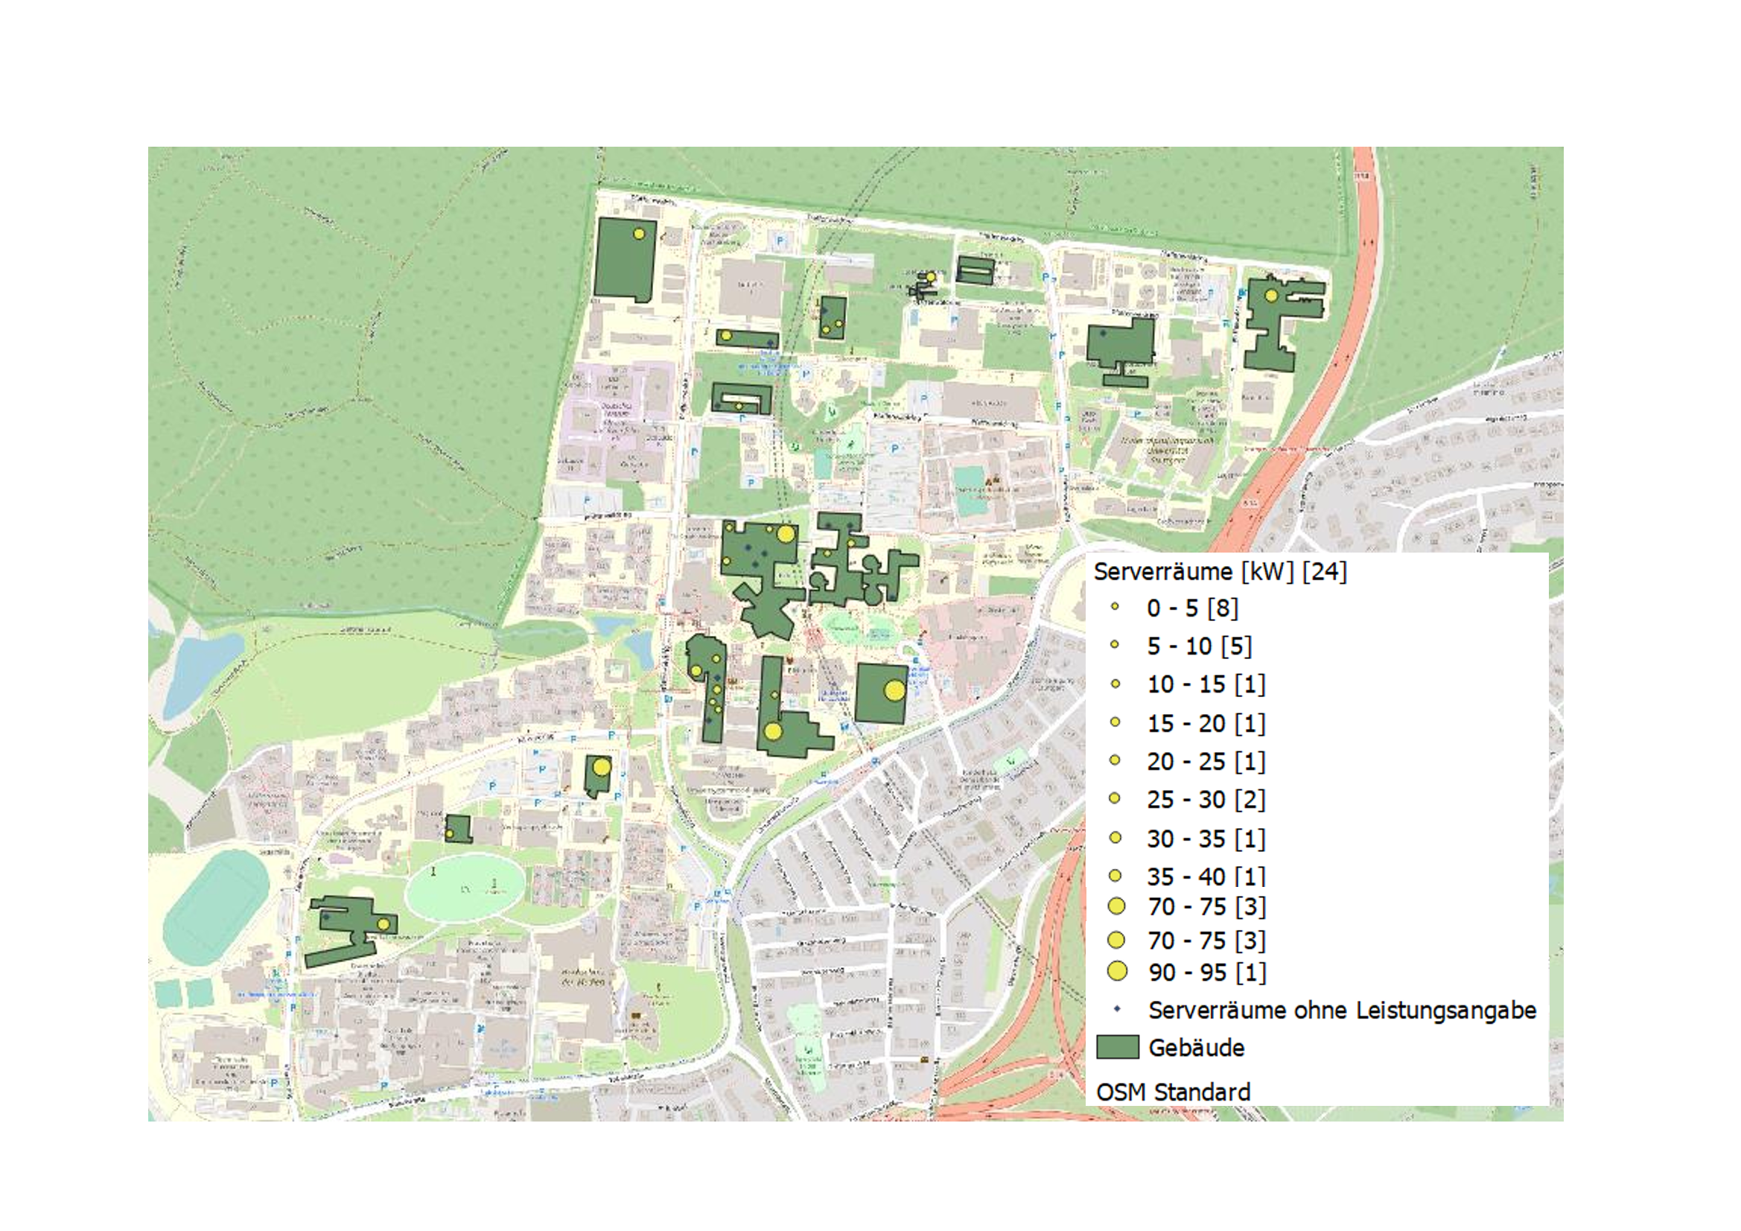Click the 'OSM Standard' layer label
Screen dimensions: 1741x1231
point(1173,1092)
